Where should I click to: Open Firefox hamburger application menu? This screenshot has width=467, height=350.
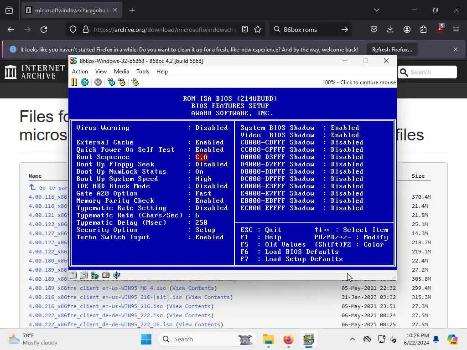pyautogui.click(x=456, y=30)
